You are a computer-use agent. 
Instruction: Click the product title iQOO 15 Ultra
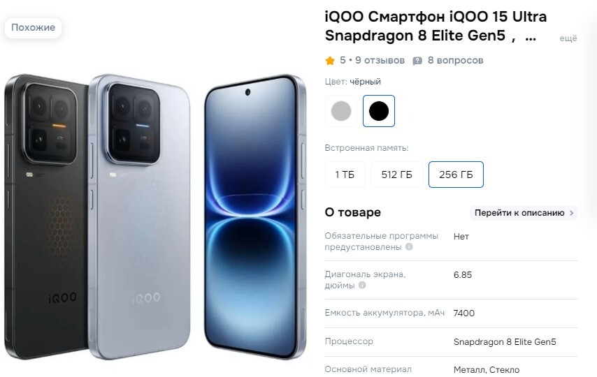436,27
